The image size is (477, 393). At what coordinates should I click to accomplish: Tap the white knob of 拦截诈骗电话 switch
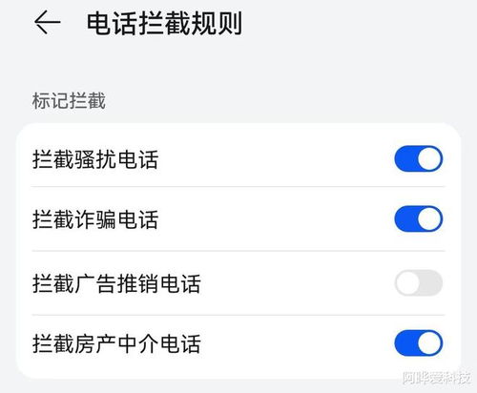pos(429,218)
